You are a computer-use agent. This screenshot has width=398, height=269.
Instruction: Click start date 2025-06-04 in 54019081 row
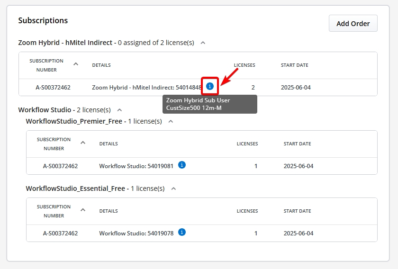(x=298, y=166)
